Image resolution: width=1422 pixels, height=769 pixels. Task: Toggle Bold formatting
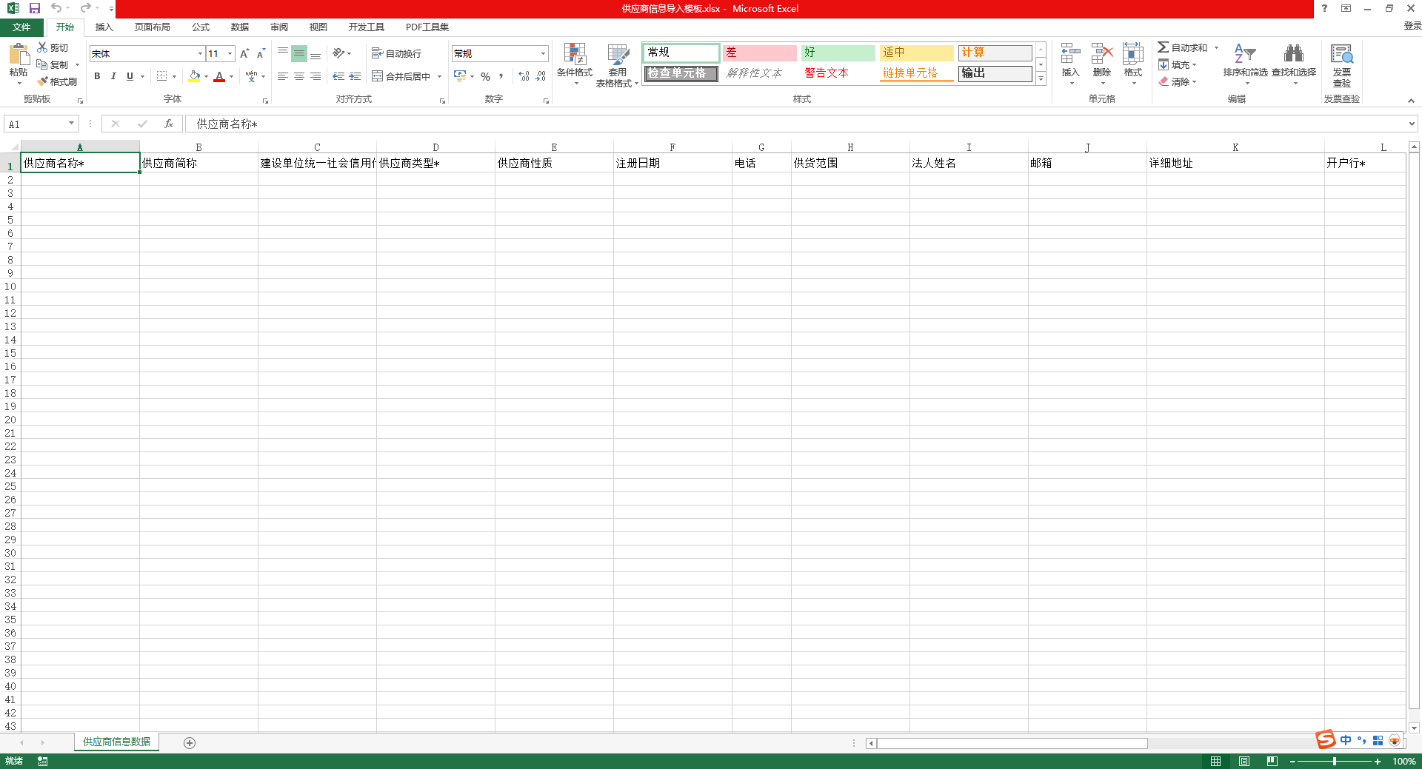pos(97,76)
